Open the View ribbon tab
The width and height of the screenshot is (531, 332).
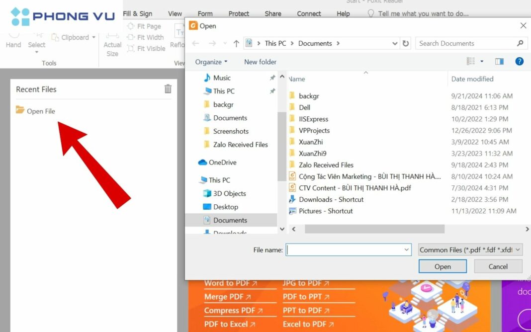pos(175,13)
